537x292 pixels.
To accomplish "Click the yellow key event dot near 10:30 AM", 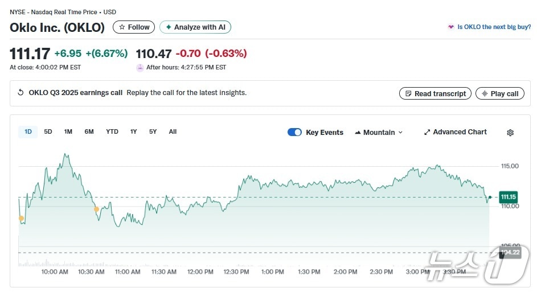I will pos(96,209).
